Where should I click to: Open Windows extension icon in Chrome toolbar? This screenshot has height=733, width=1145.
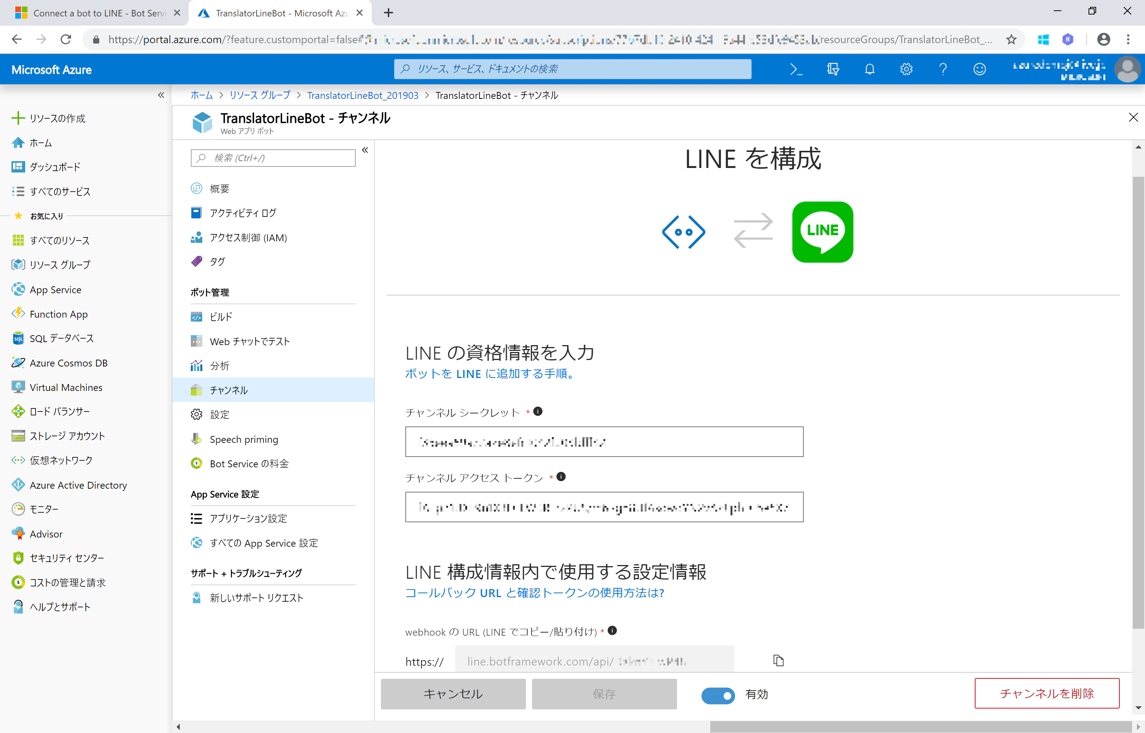[x=1043, y=39]
